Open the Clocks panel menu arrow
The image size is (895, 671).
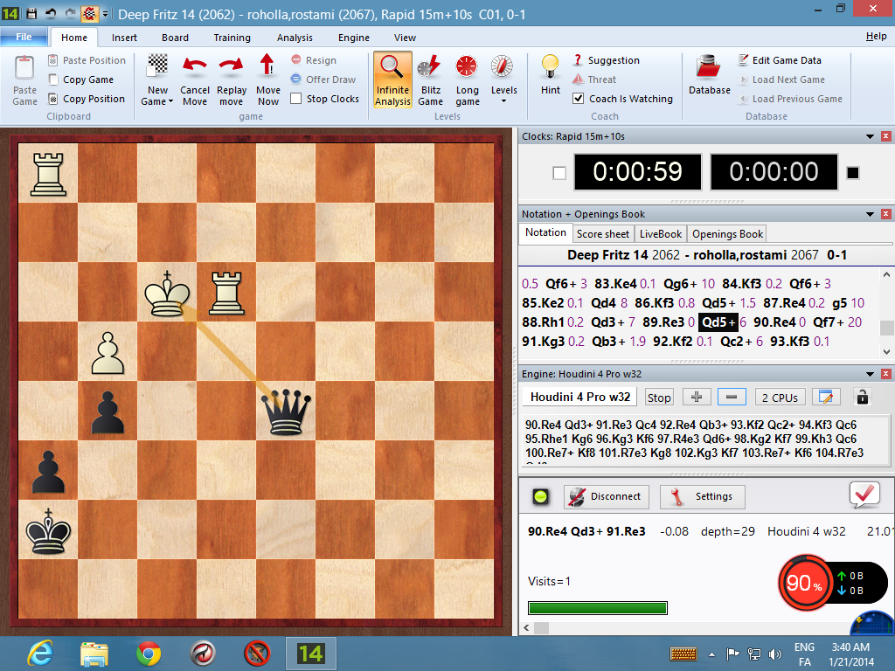pos(870,136)
